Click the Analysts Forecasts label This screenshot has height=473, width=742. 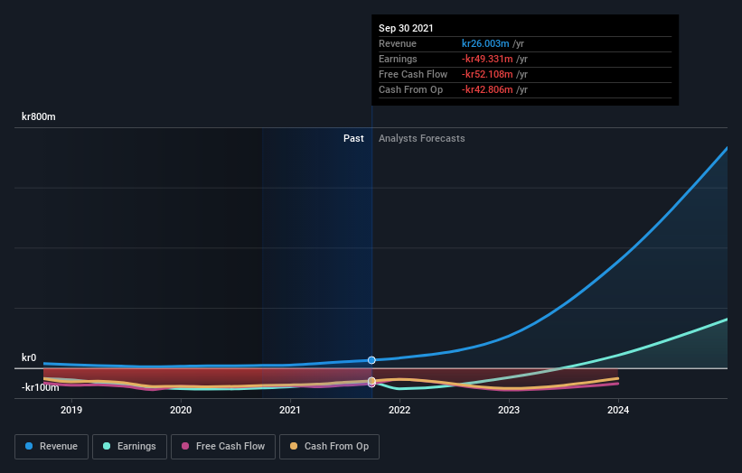(x=422, y=138)
